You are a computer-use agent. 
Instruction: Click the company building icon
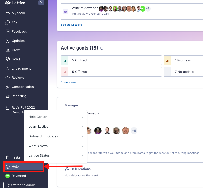(x=8, y=108)
